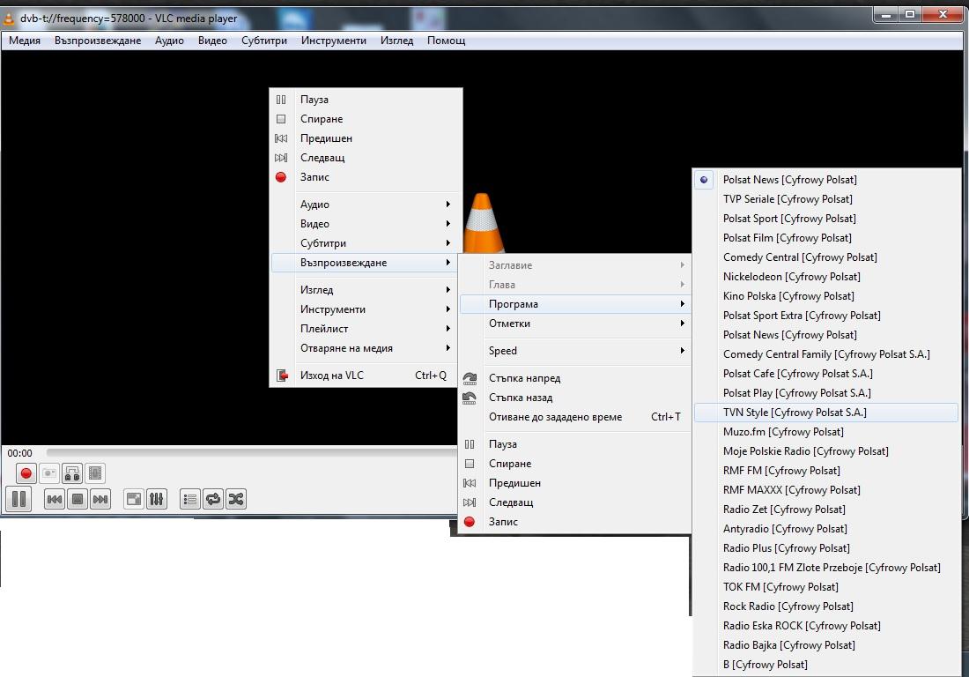969x677 pixels.
Task: Click Отиване до зададено време entry
Action: (x=574, y=417)
